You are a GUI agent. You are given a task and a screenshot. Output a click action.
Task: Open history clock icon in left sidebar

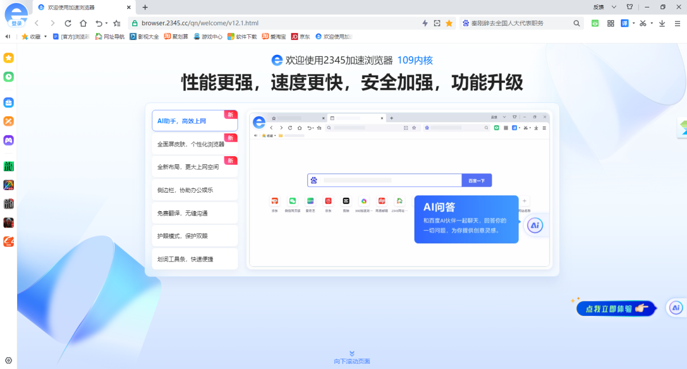[x=8, y=77]
